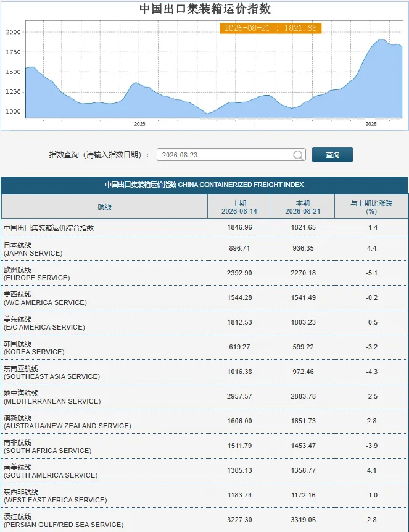Screen dimensions: 409x532
Task: Click the 本期 2026-08-21 column header
Action: (x=303, y=207)
